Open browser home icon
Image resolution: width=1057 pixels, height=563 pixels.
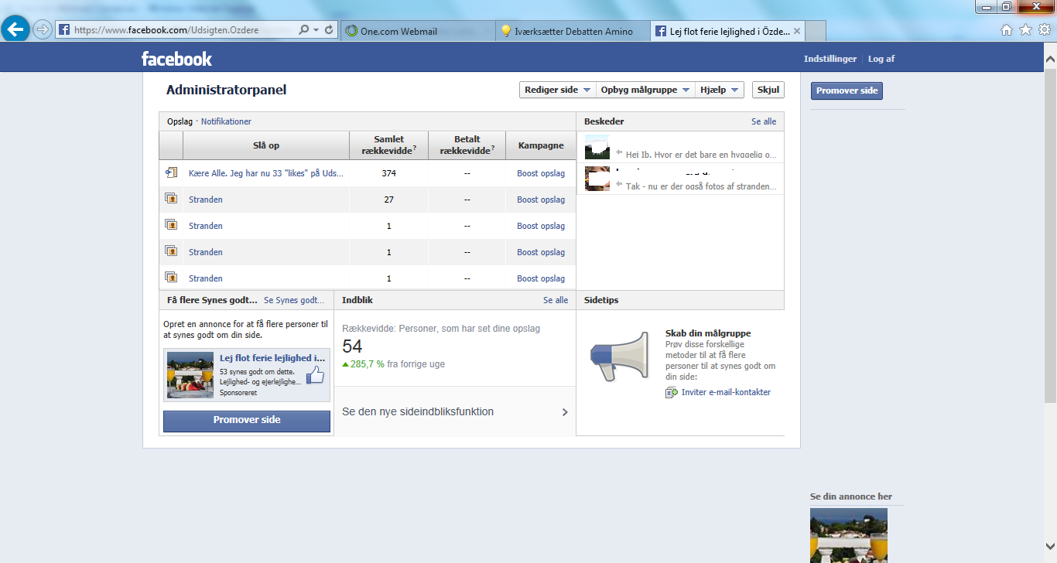click(x=1007, y=30)
